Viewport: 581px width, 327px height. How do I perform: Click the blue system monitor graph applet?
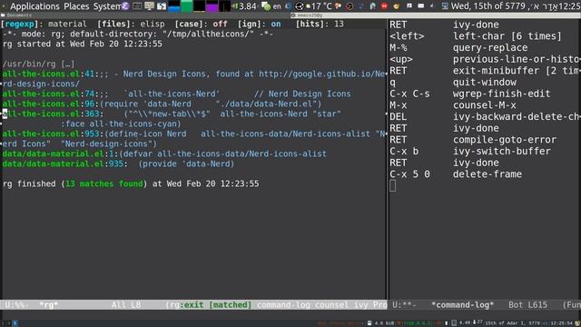pyautogui.click(x=174, y=6)
